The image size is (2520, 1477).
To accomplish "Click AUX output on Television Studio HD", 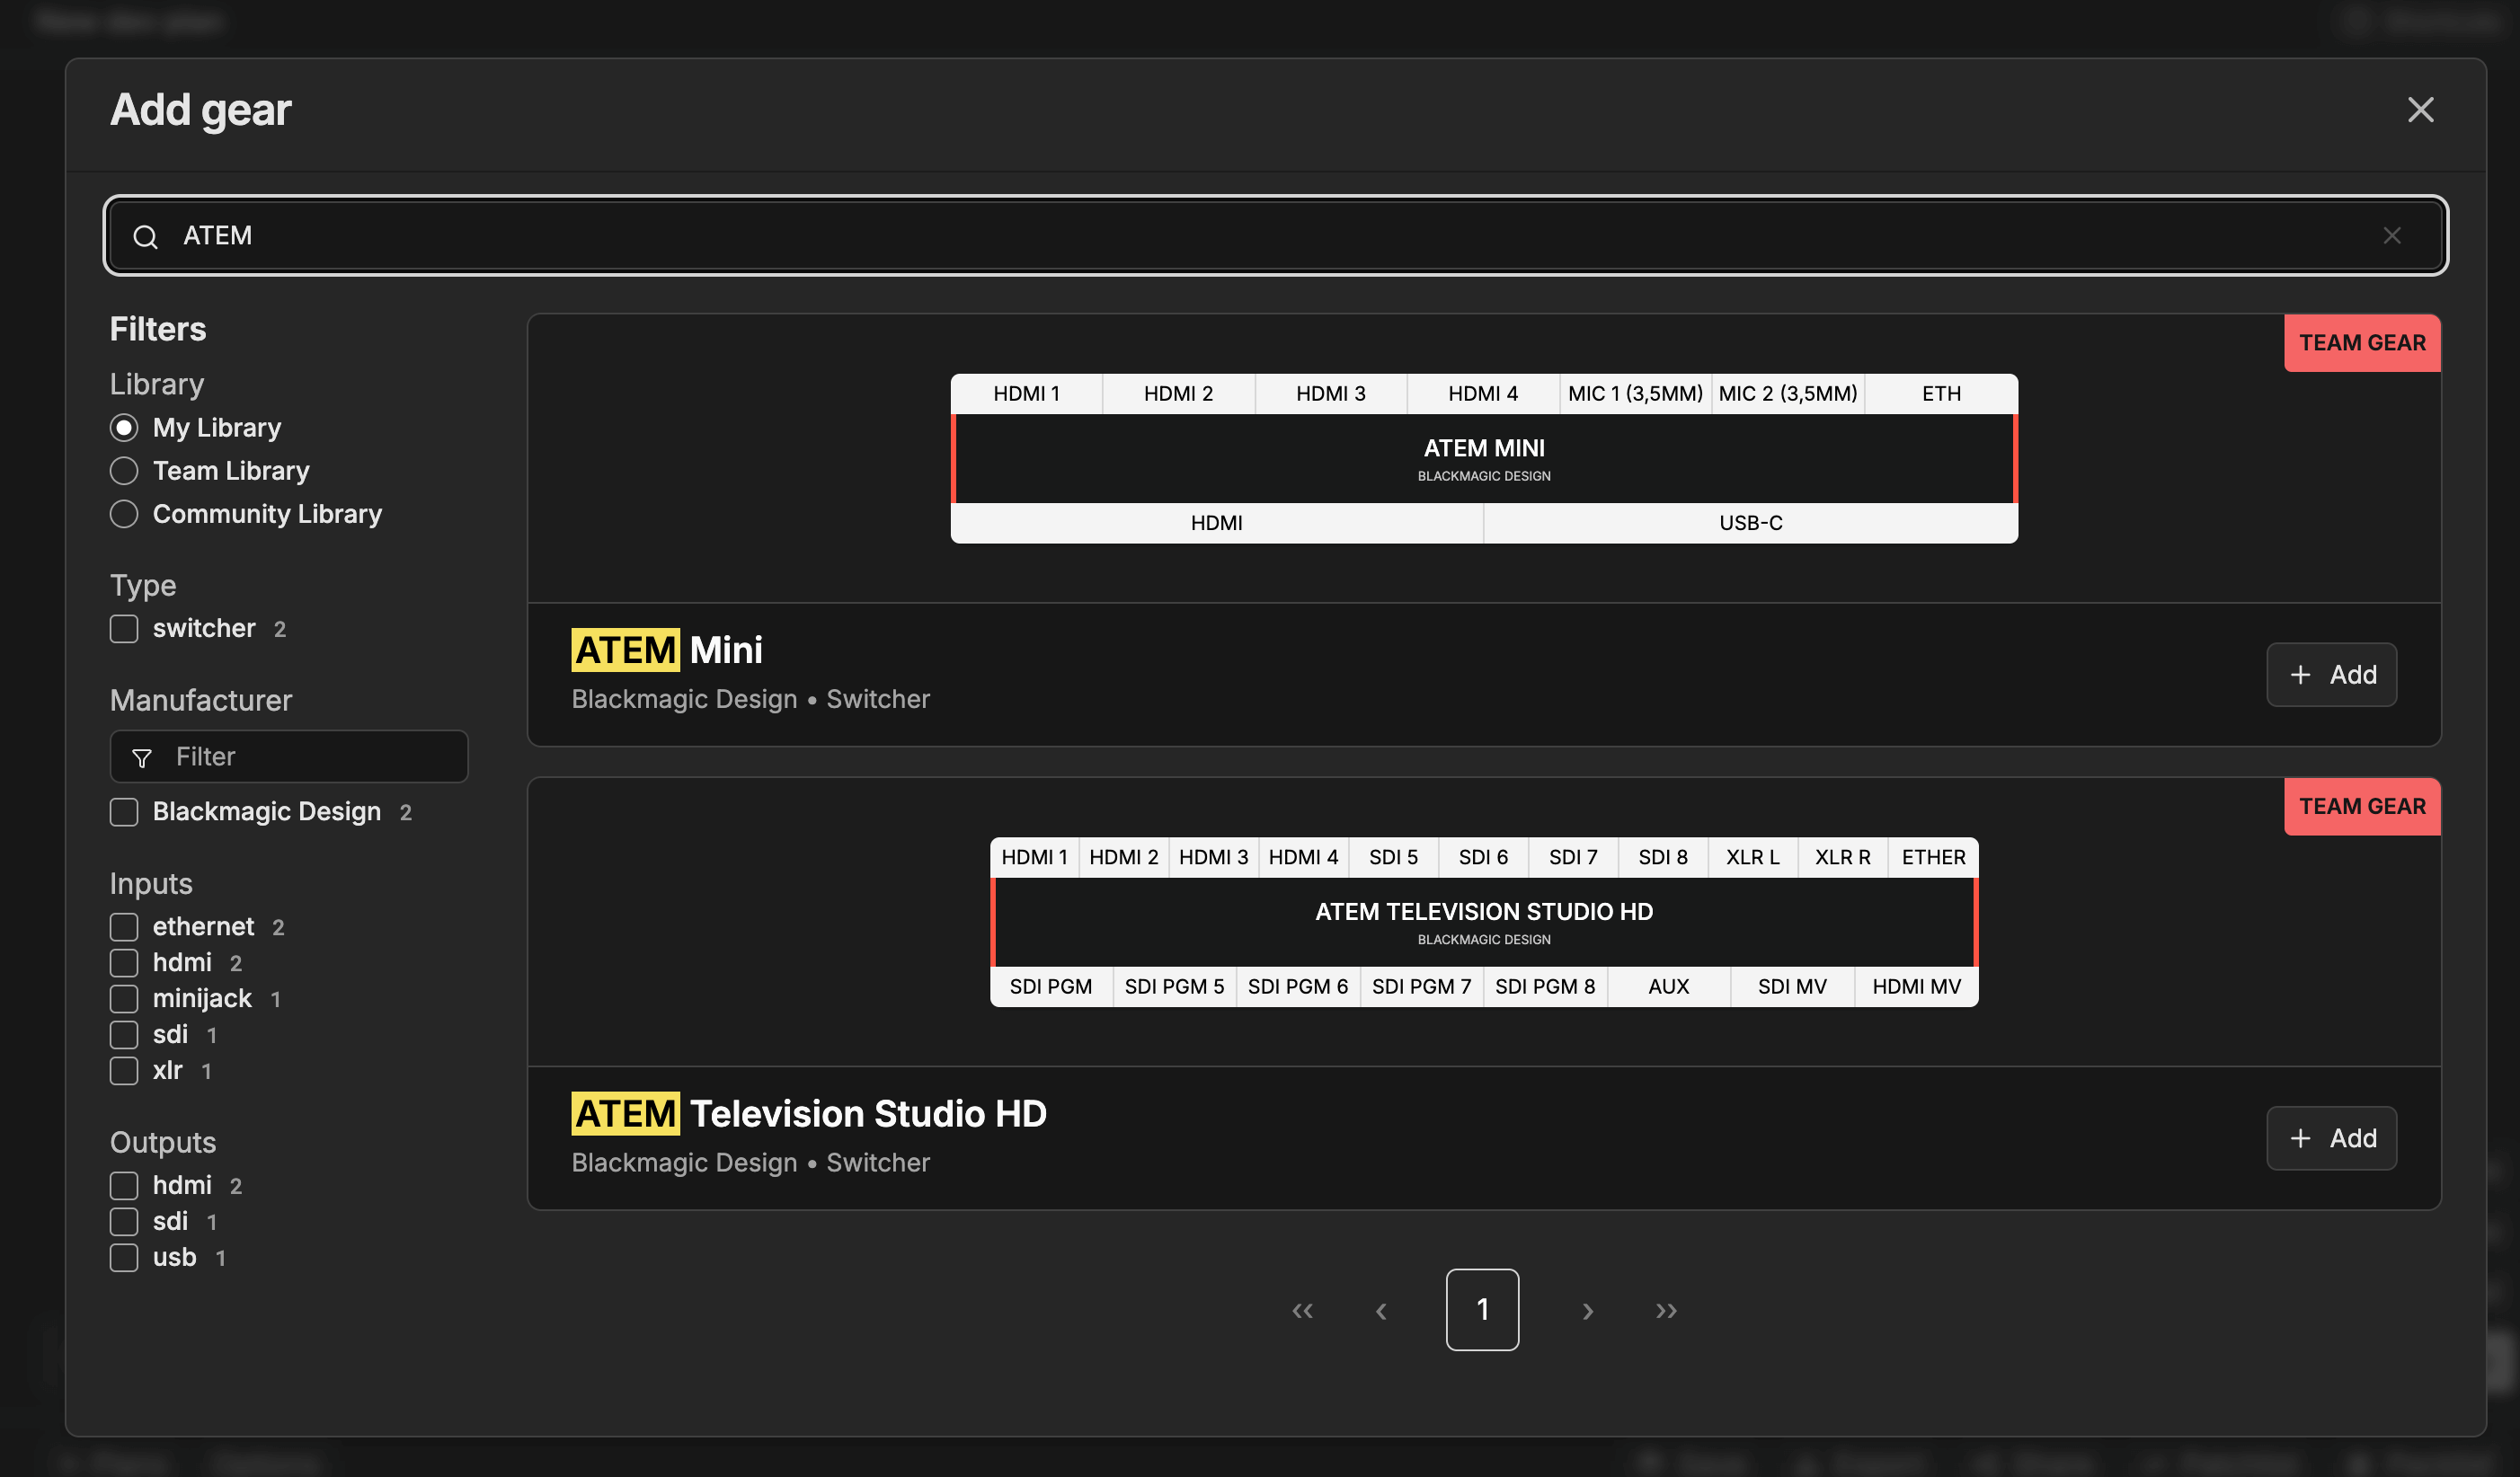I will click(x=1668, y=987).
